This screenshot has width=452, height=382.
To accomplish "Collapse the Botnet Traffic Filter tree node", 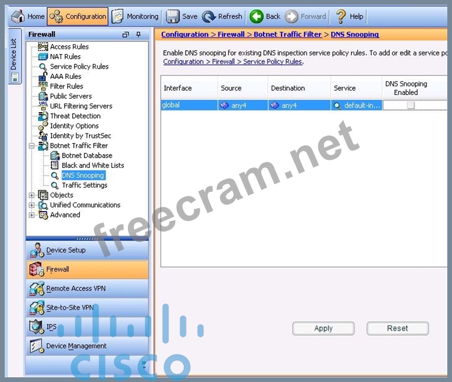I will click(32, 146).
